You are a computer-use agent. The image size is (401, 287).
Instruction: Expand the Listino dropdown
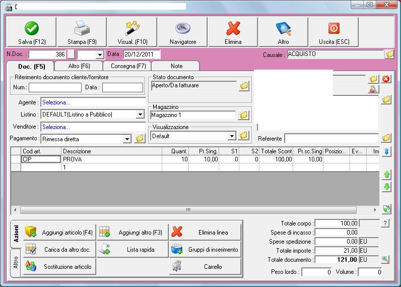(x=140, y=114)
